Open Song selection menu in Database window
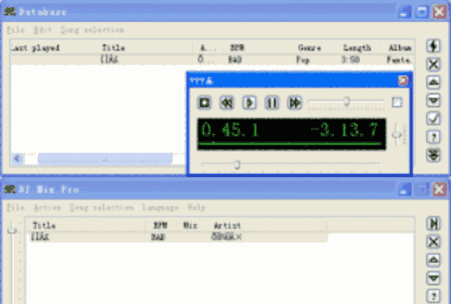The width and height of the screenshot is (451, 304). click(92, 30)
